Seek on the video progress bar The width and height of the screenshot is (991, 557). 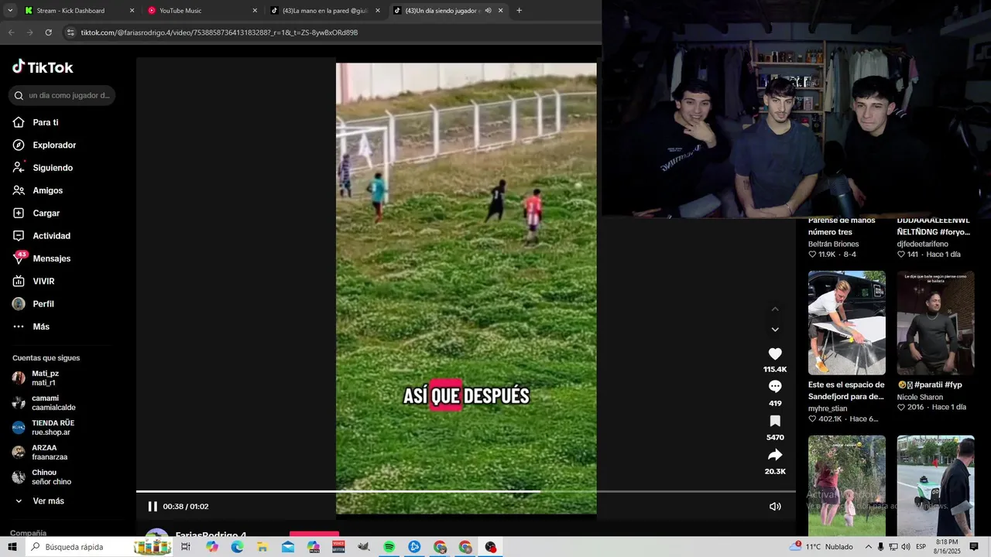[x=466, y=491]
